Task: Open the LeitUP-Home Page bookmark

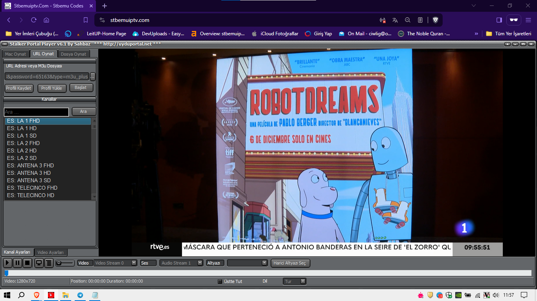Action: click(x=102, y=34)
